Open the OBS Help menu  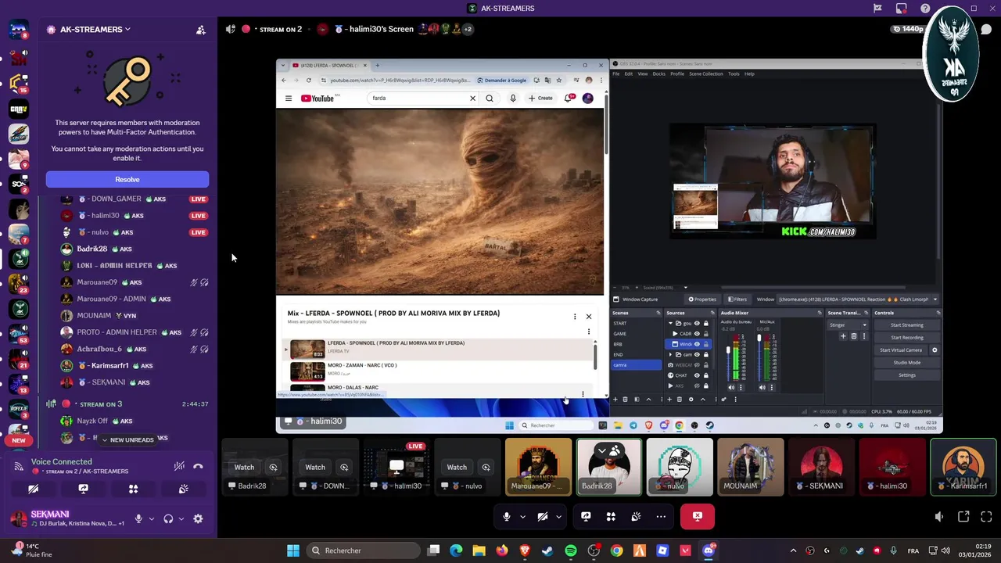tap(749, 74)
